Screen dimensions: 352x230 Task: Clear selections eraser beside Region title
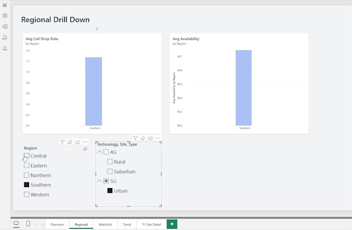(85, 149)
